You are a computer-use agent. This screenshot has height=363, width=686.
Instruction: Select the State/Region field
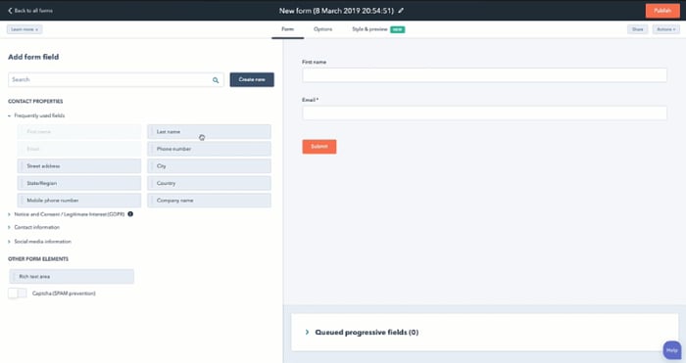(x=79, y=183)
